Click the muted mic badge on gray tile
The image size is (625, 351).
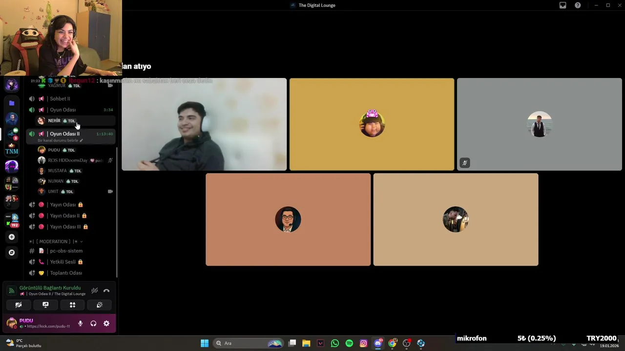(x=464, y=163)
